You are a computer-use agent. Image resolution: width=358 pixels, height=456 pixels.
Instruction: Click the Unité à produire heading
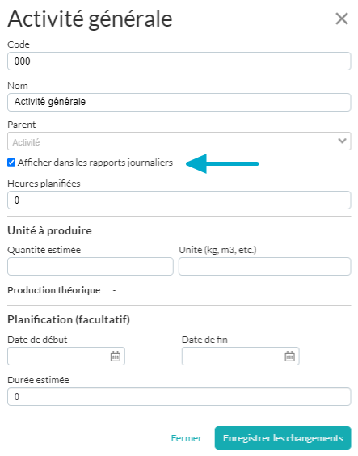pyautogui.click(x=49, y=230)
